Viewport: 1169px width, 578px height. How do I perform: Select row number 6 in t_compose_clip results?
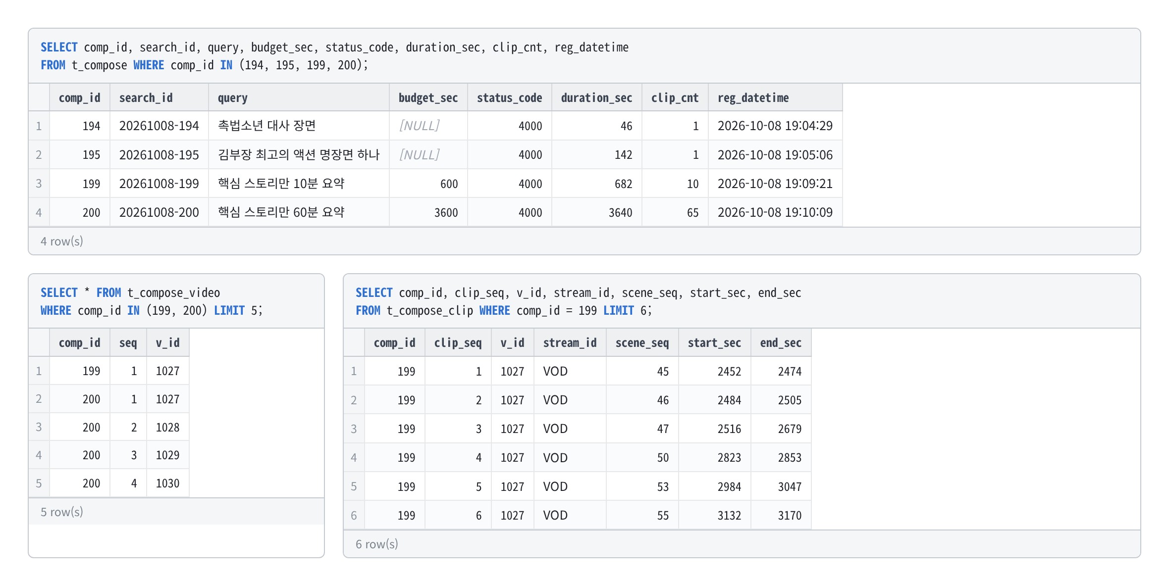(x=354, y=515)
